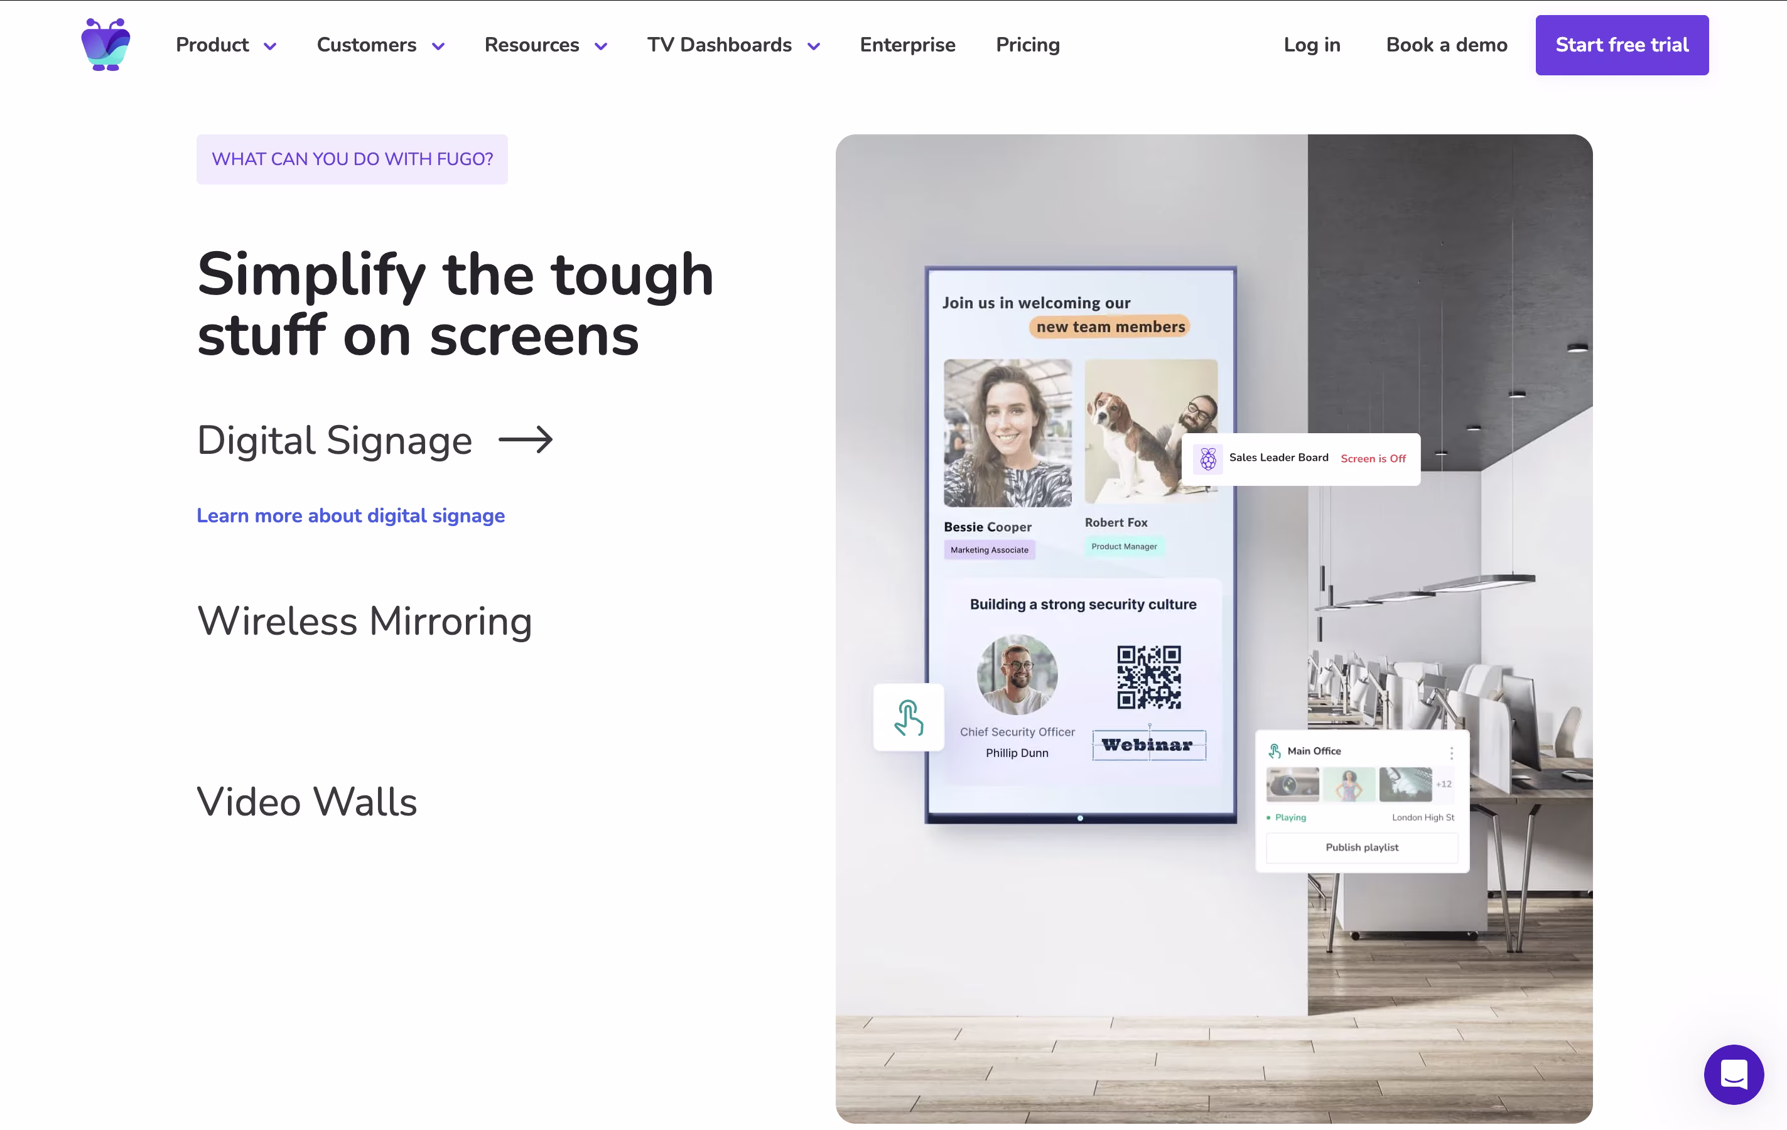The width and height of the screenshot is (1787, 1130).
Task: Go to the Enterprise page
Action: click(907, 45)
